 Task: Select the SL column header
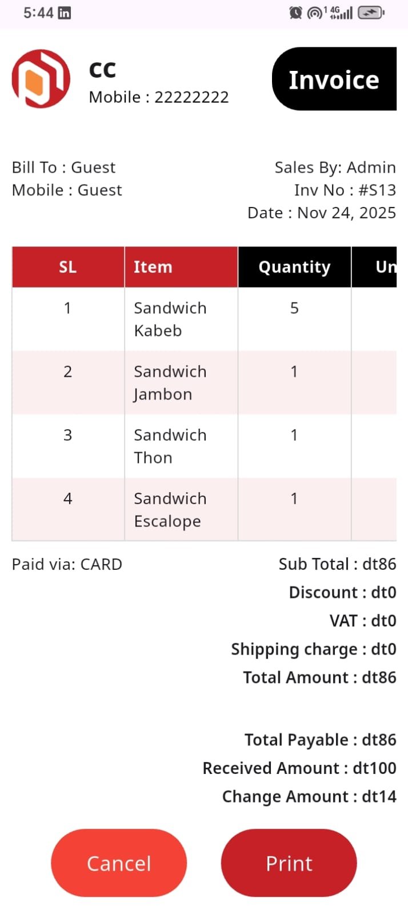pos(68,267)
